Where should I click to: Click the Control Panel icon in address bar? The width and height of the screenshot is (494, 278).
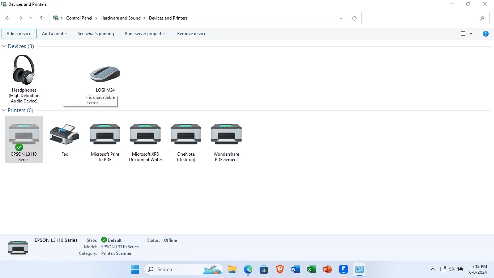[56, 18]
